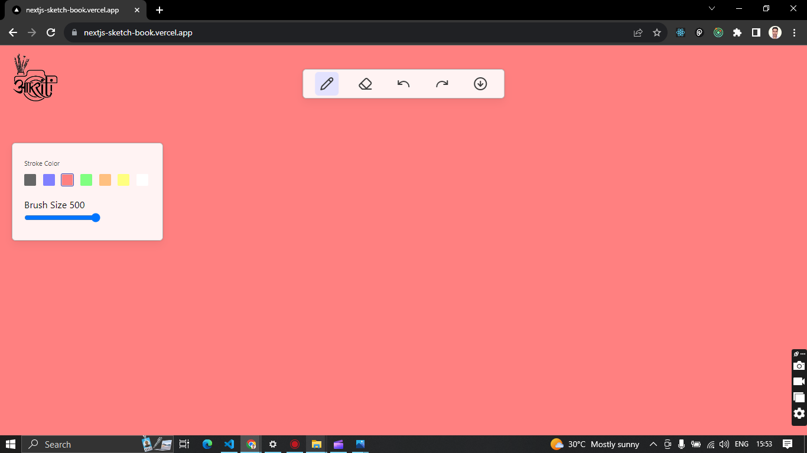Open the Photos app on taskbar

coord(360,444)
